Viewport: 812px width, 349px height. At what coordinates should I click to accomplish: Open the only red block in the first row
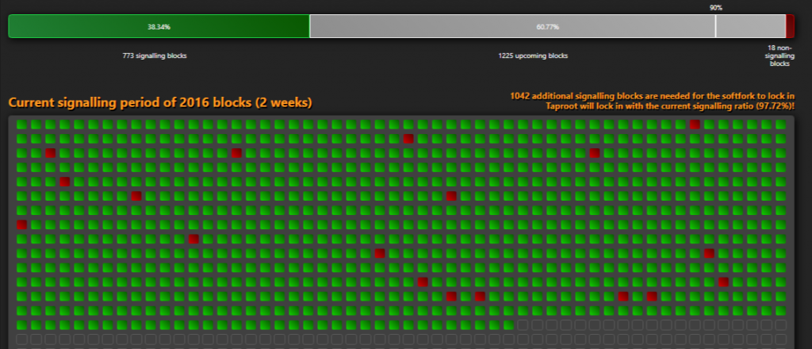(695, 125)
